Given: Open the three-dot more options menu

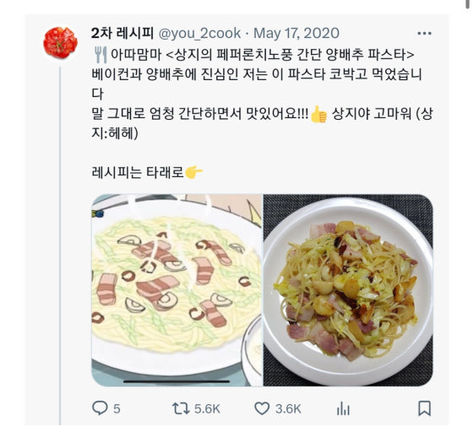Looking at the screenshot, I should tap(424, 33).
